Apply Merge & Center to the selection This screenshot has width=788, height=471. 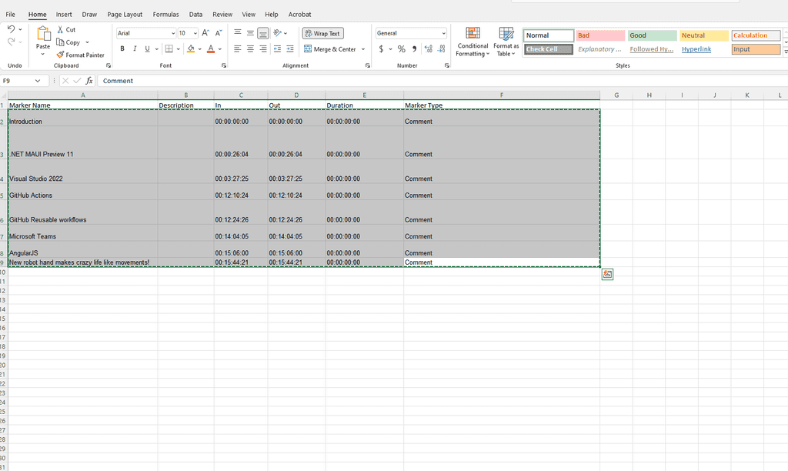click(331, 48)
